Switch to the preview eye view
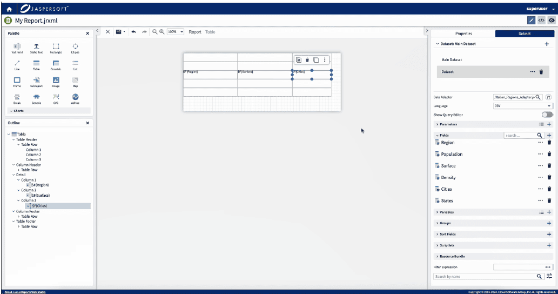This screenshot has height=294, width=558. coord(552,21)
